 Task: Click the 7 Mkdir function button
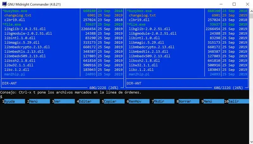(163, 101)
